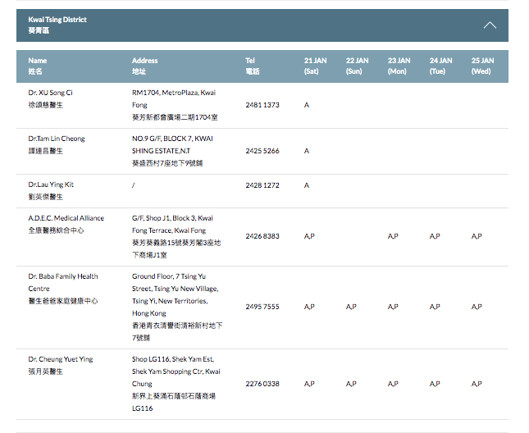The height and width of the screenshot is (433, 529).
Task: Select the 21 JAN (Sat) column header
Action: (x=314, y=66)
